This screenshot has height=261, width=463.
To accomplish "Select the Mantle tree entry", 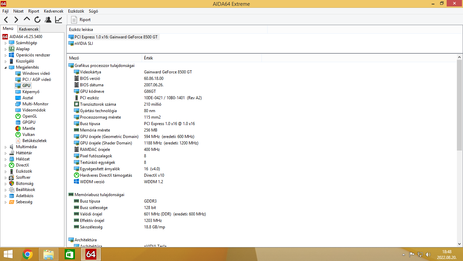I will [29, 128].
